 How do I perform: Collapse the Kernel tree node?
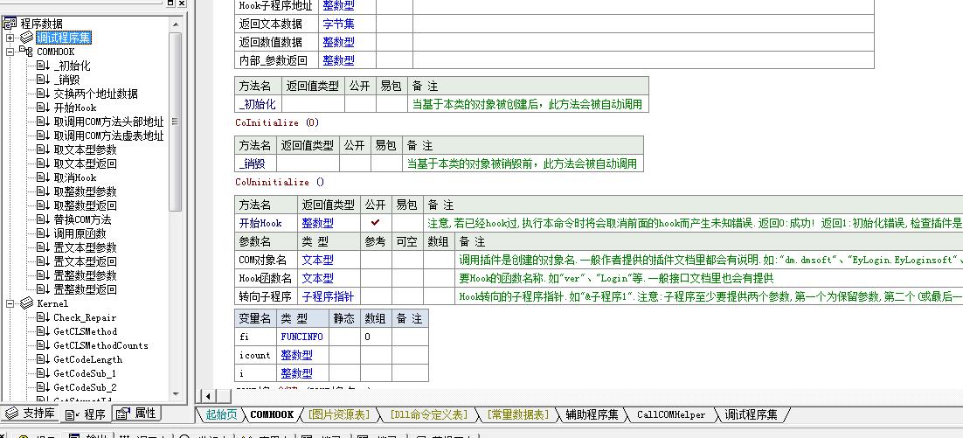pyautogui.click(x=10, y=303)
